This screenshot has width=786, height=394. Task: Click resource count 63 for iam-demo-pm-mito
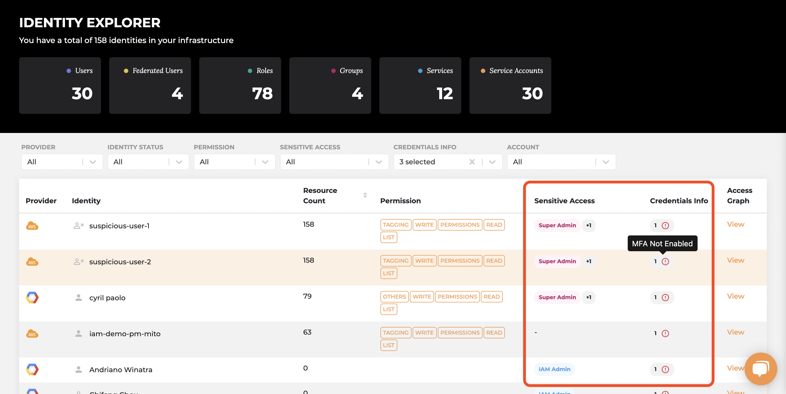click(307, 332)
